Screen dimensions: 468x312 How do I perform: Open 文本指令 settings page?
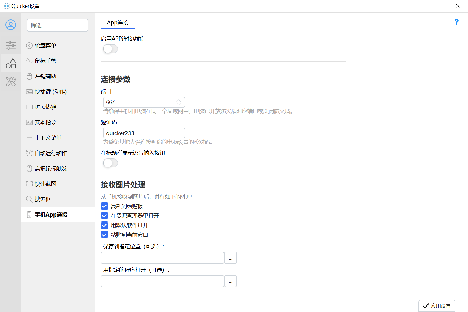58,122
